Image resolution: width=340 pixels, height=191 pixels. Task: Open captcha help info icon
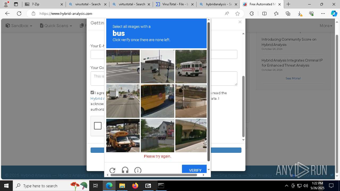[138, 170]
